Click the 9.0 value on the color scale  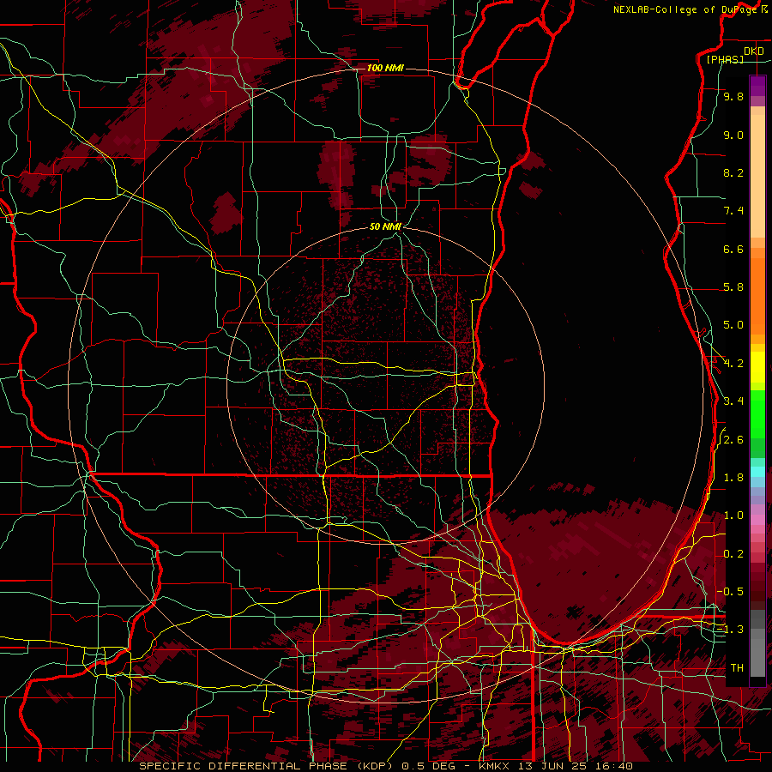click(733, 135)
